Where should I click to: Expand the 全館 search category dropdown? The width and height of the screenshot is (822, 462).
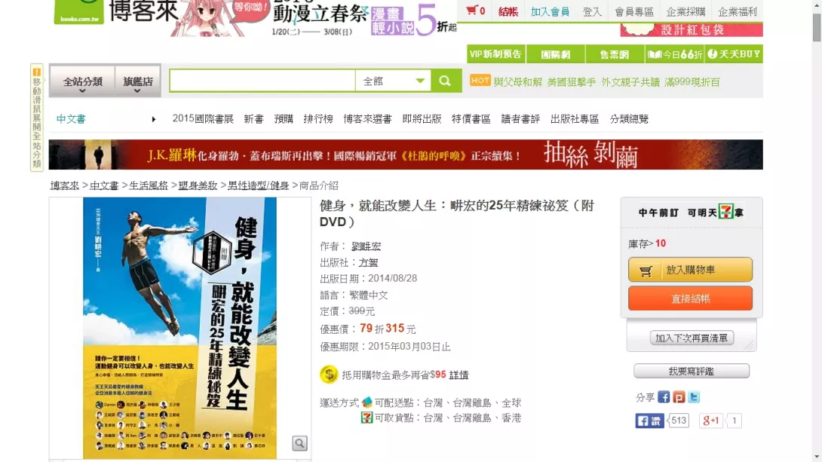pos(393,81)
